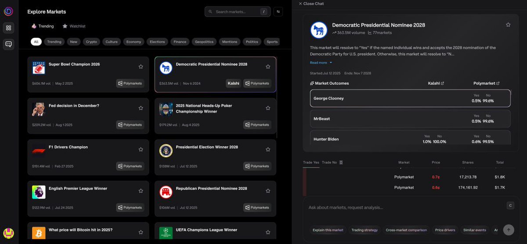
Task: Open the user avatar at sidebar bottom
Action: point(8,233)
